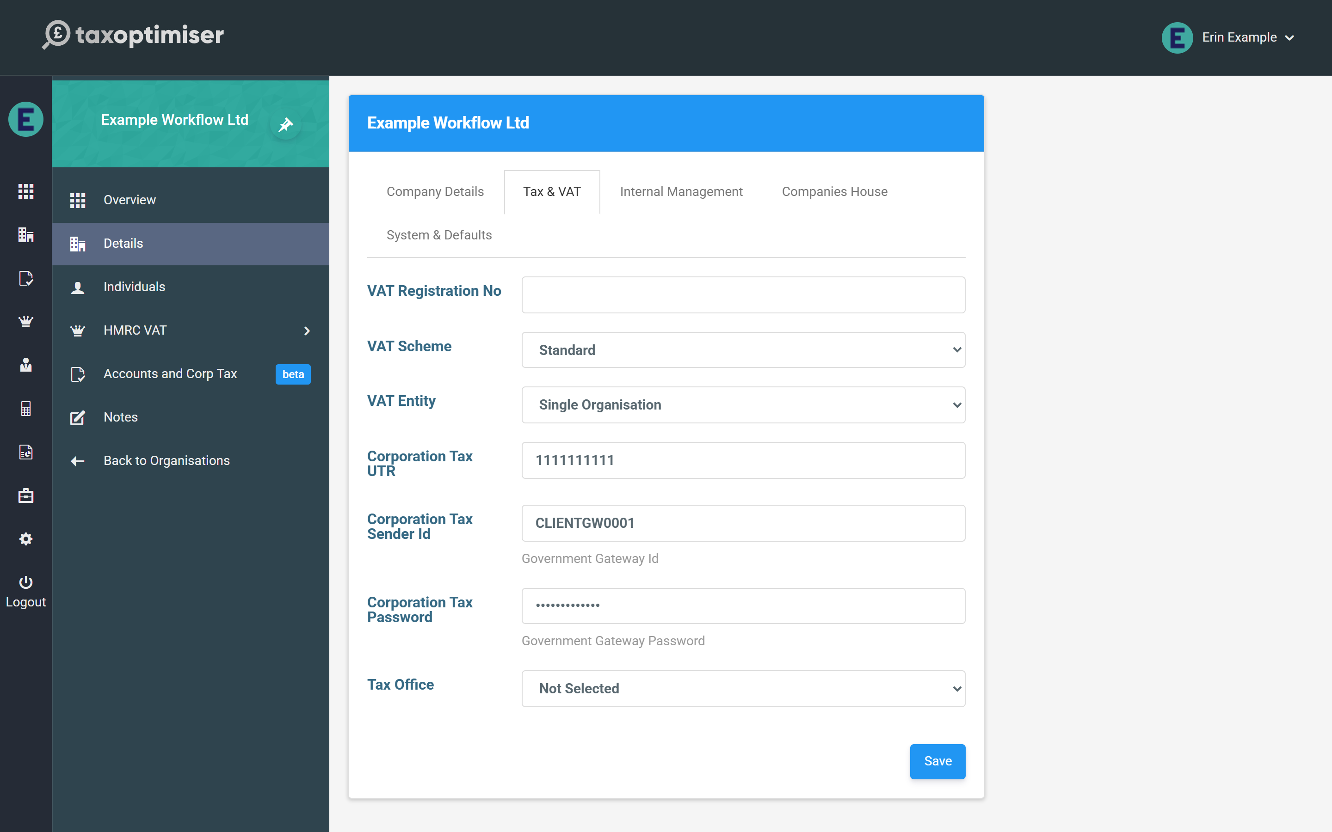
Task: Click Notes pencil icon in side menu
Action: 78,418
